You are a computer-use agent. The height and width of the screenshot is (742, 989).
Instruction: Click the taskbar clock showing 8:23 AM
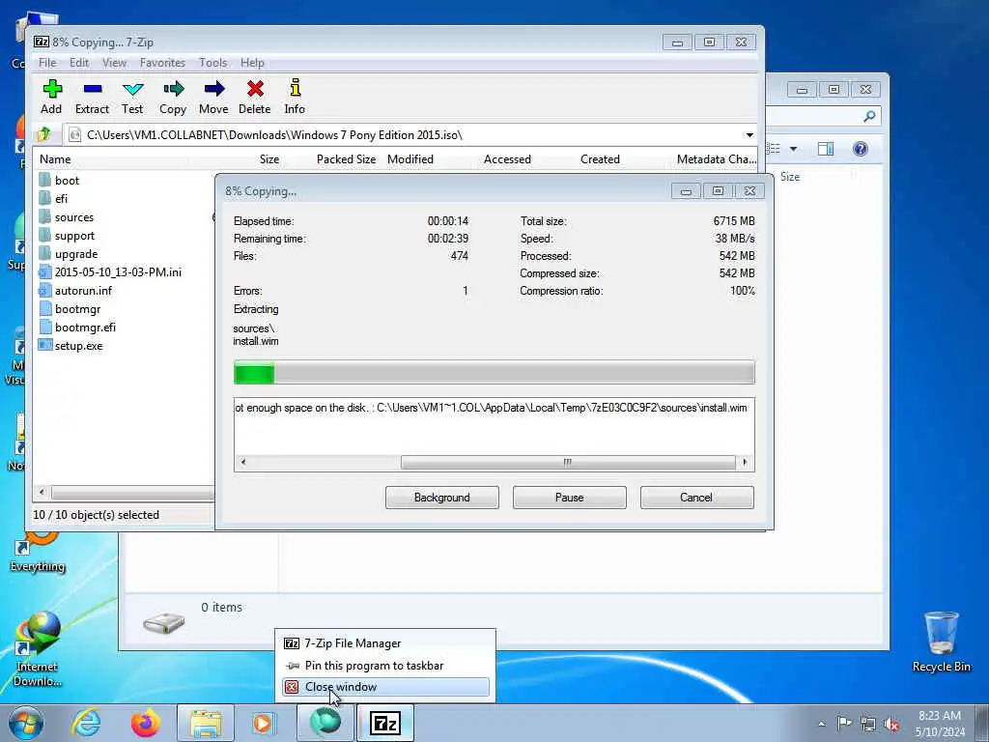coord(940,724)
